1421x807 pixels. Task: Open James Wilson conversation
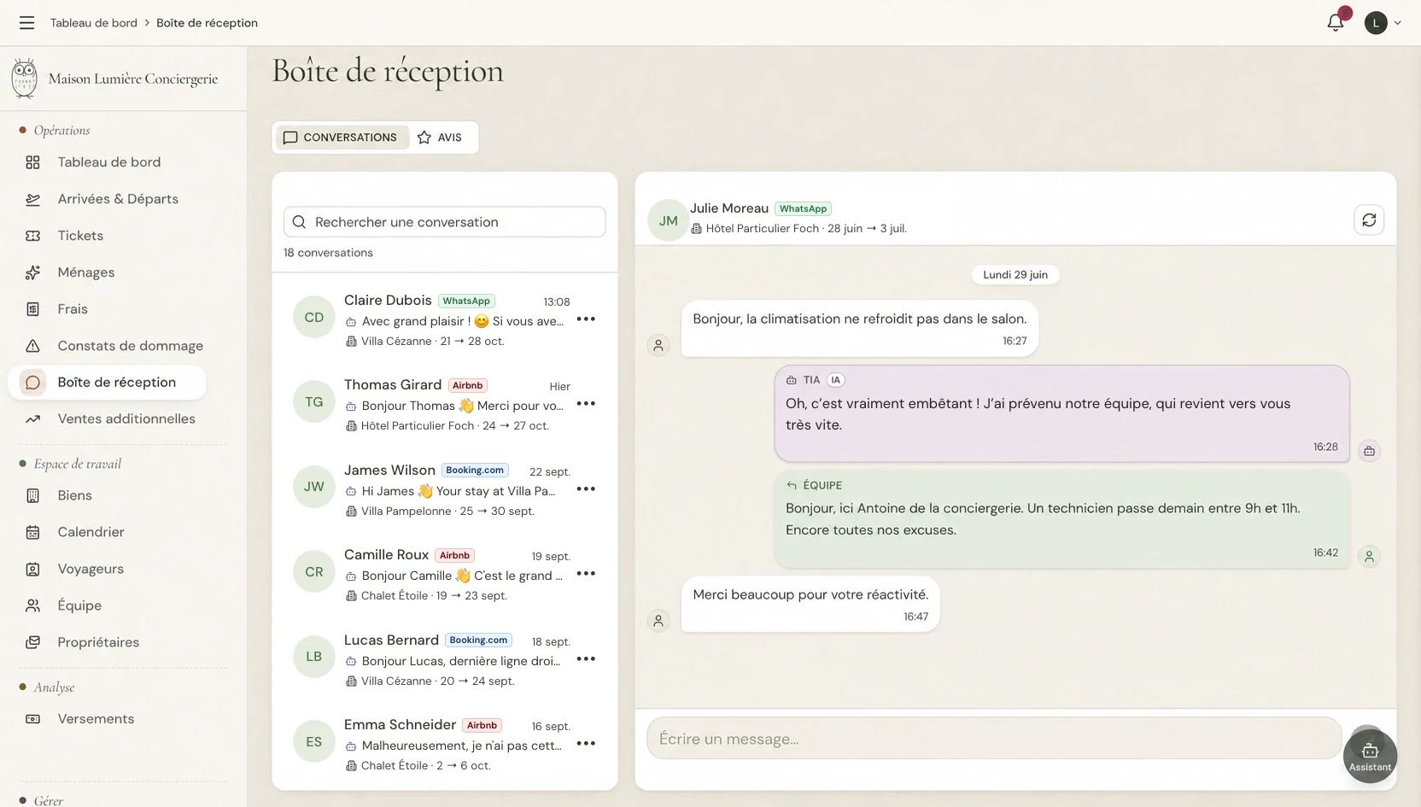[444, 489]
